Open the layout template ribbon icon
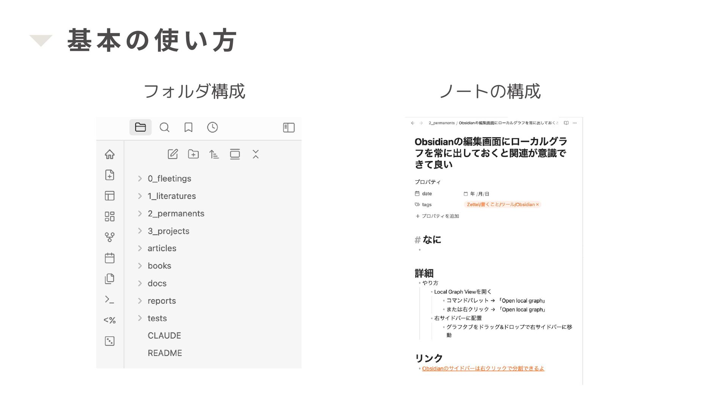The height and width of the screenshot is (409, 728). [x=110, y=196]
